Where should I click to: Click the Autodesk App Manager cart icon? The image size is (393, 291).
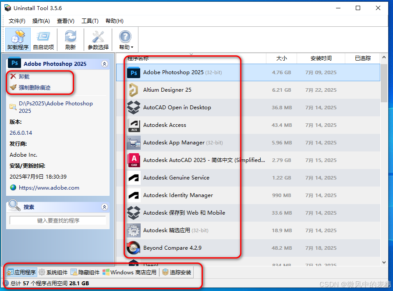click(134, 143)
